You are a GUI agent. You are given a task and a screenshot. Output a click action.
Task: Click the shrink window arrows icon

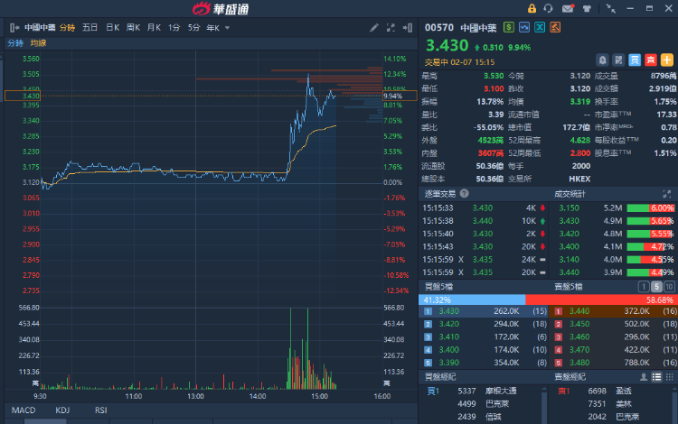(x=611, y=8)
